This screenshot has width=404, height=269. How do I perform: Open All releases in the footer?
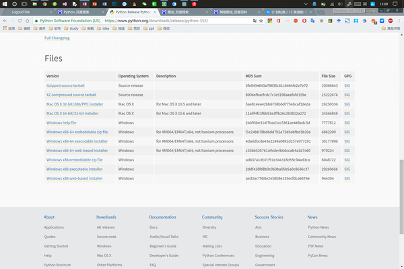[106, 227]
